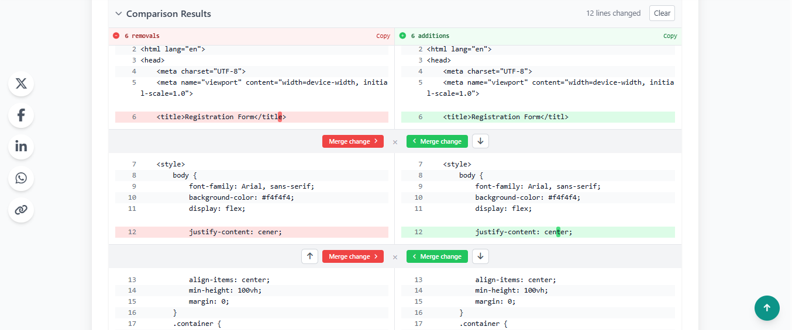This screenshot has width=792, height=330.
Task: Dismiss the justify-content change with x
Action: 395,257
